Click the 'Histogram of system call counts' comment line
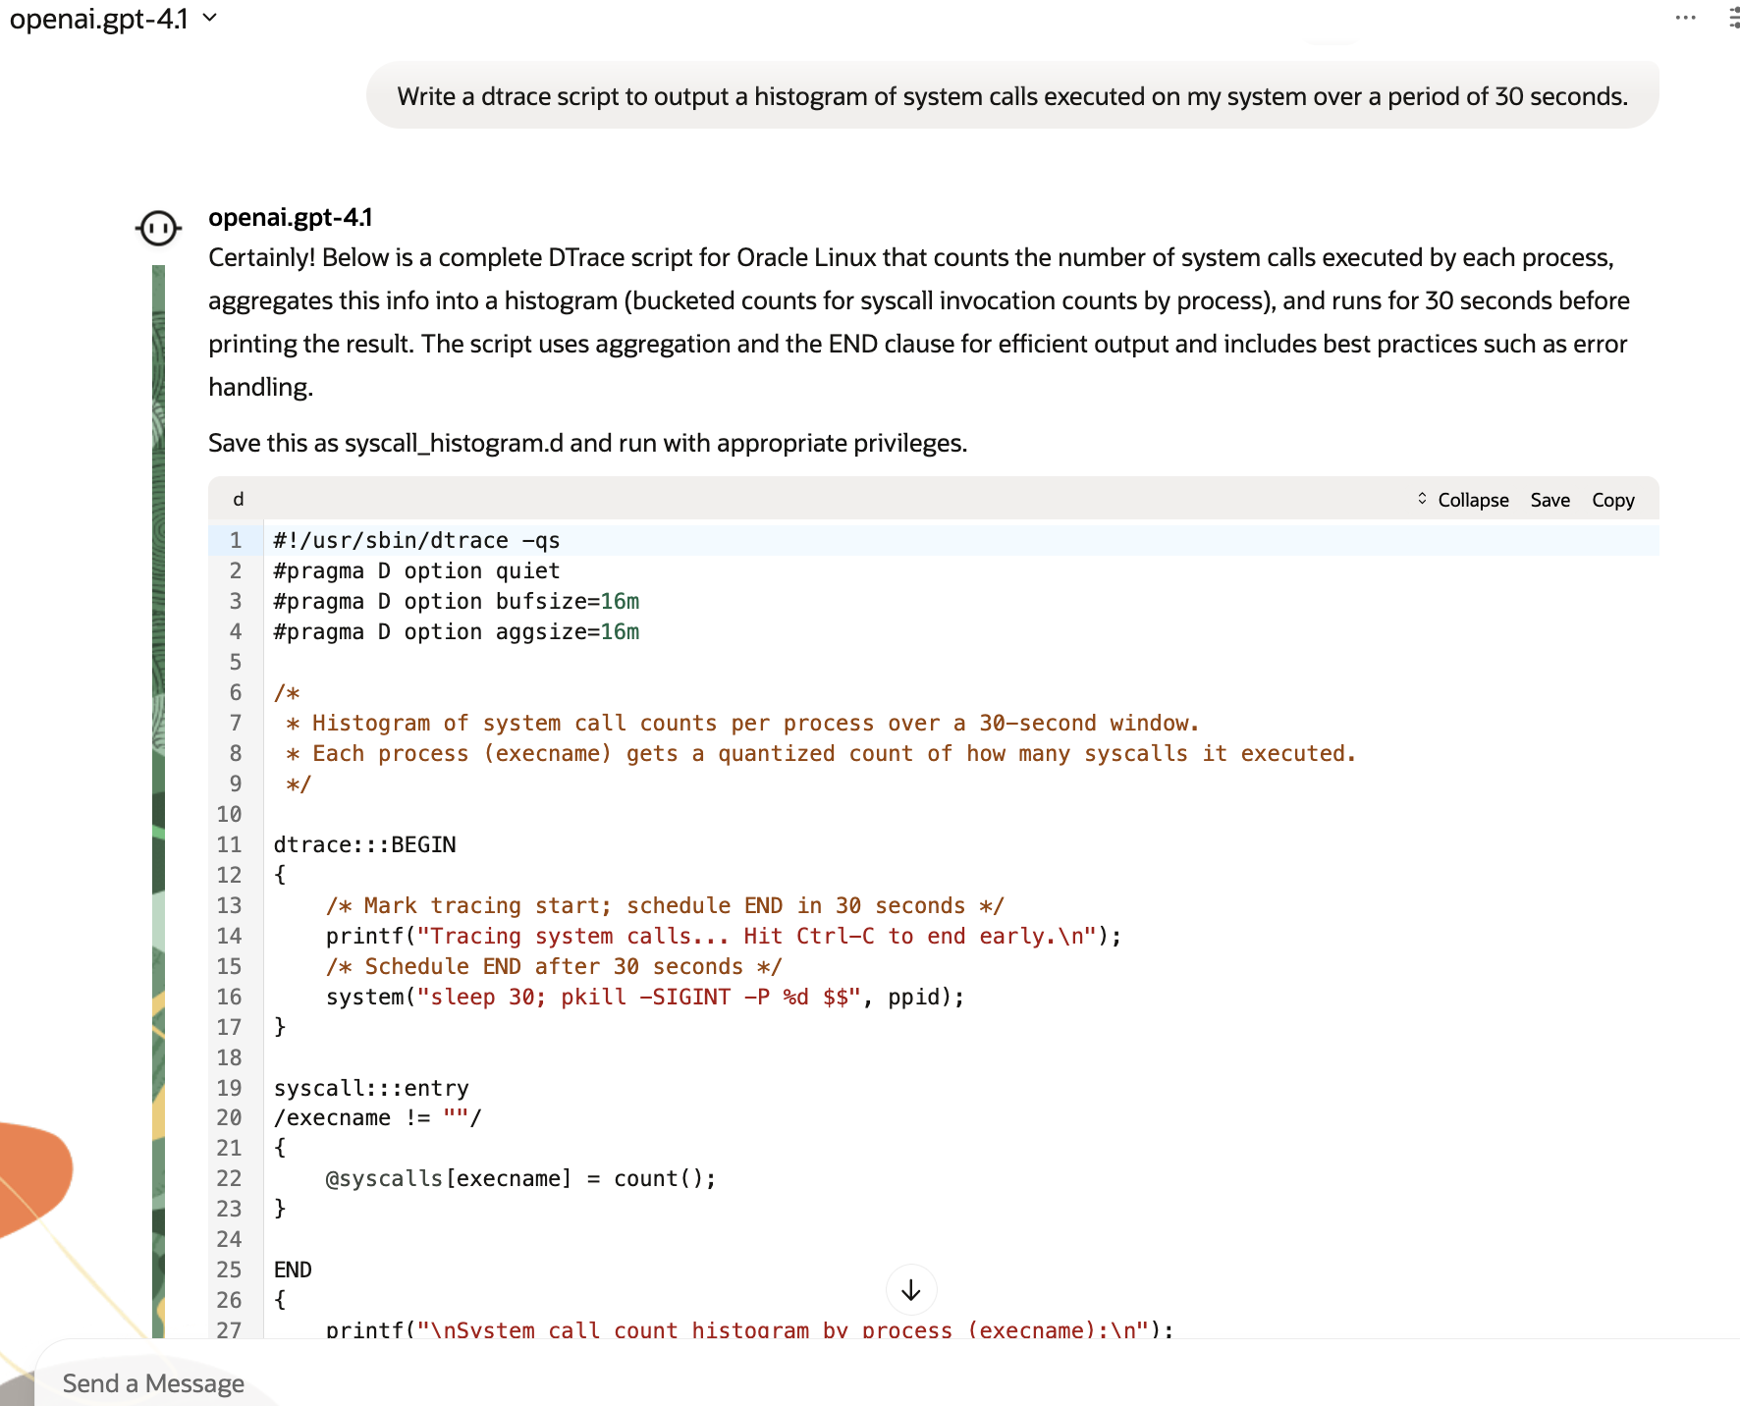The image size is (1740, 1406). point(742,724)
